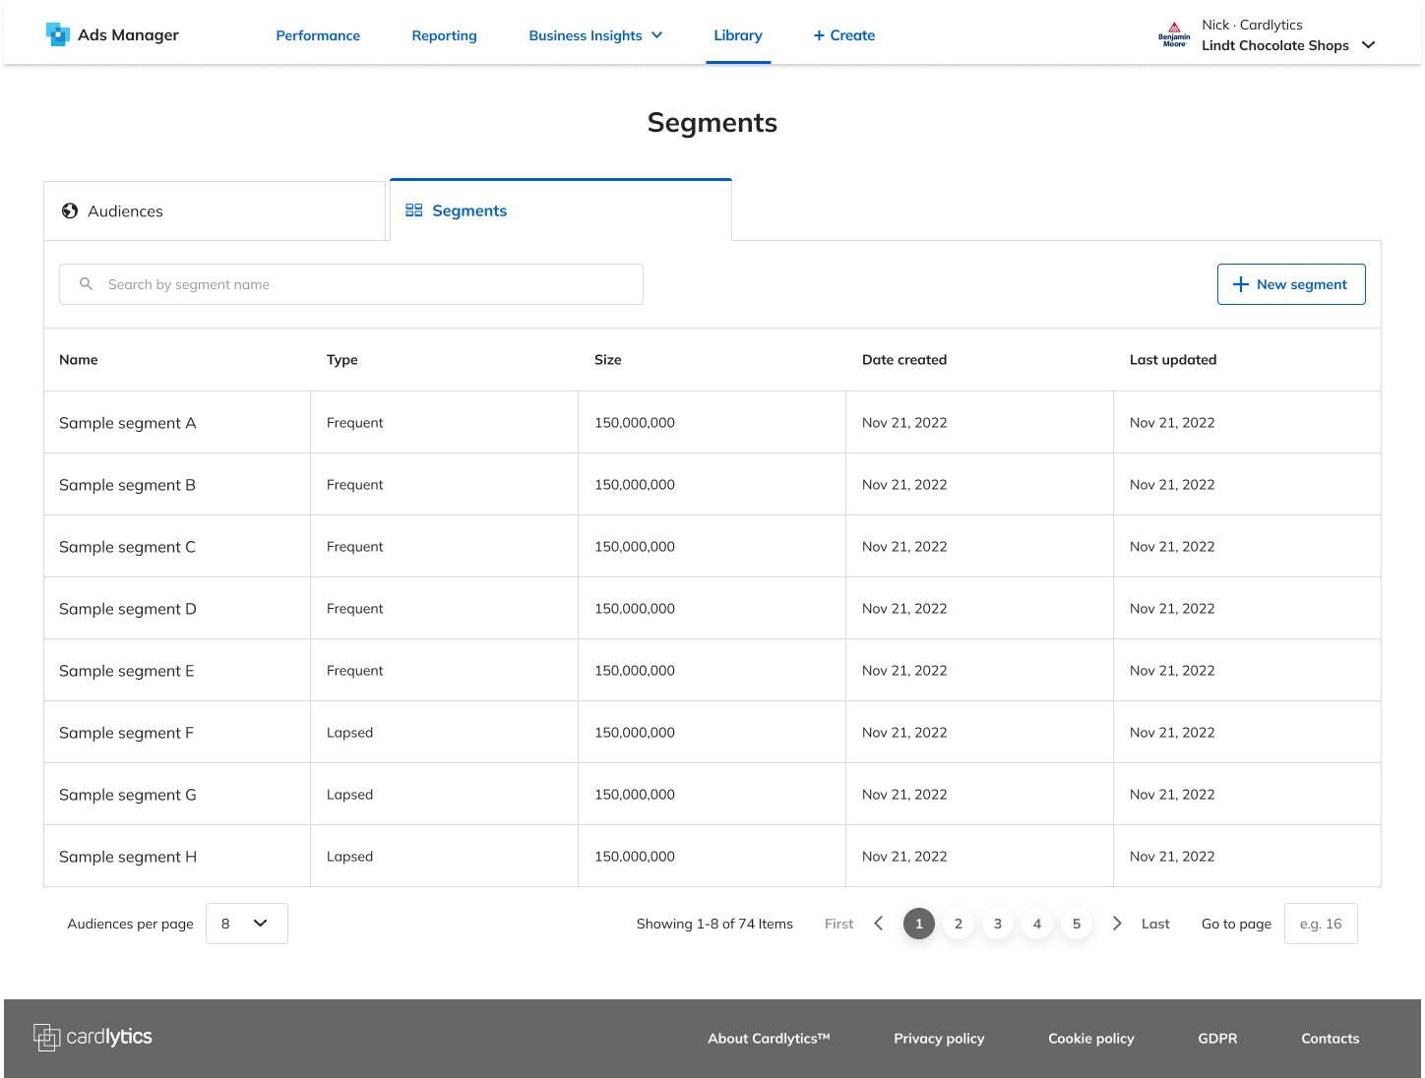Jump to the Last page

pyautogui.click(x=1155, y=924)
